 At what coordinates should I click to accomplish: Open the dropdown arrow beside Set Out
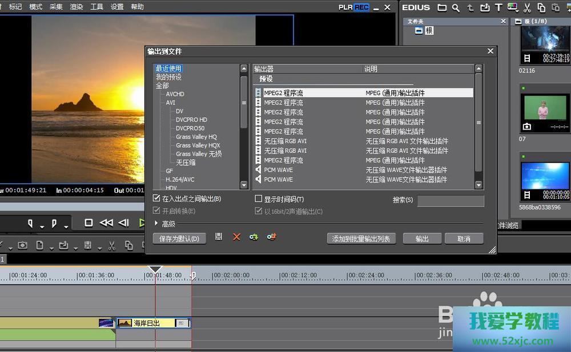pos(66,226)
